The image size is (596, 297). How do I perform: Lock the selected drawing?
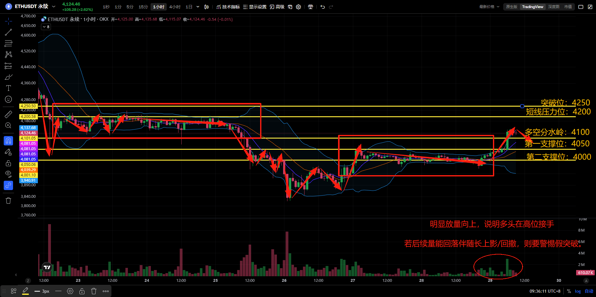pos(82,291)
